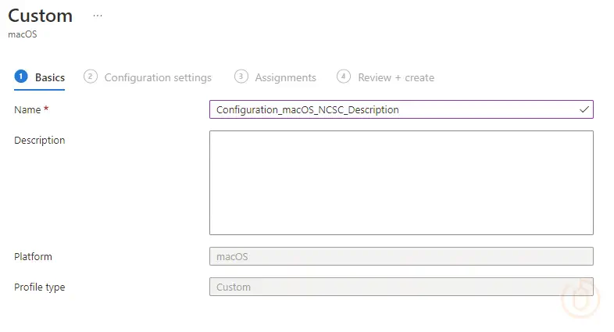Switch to the Basics tab
614x332 pixels.
pos(50,77)
